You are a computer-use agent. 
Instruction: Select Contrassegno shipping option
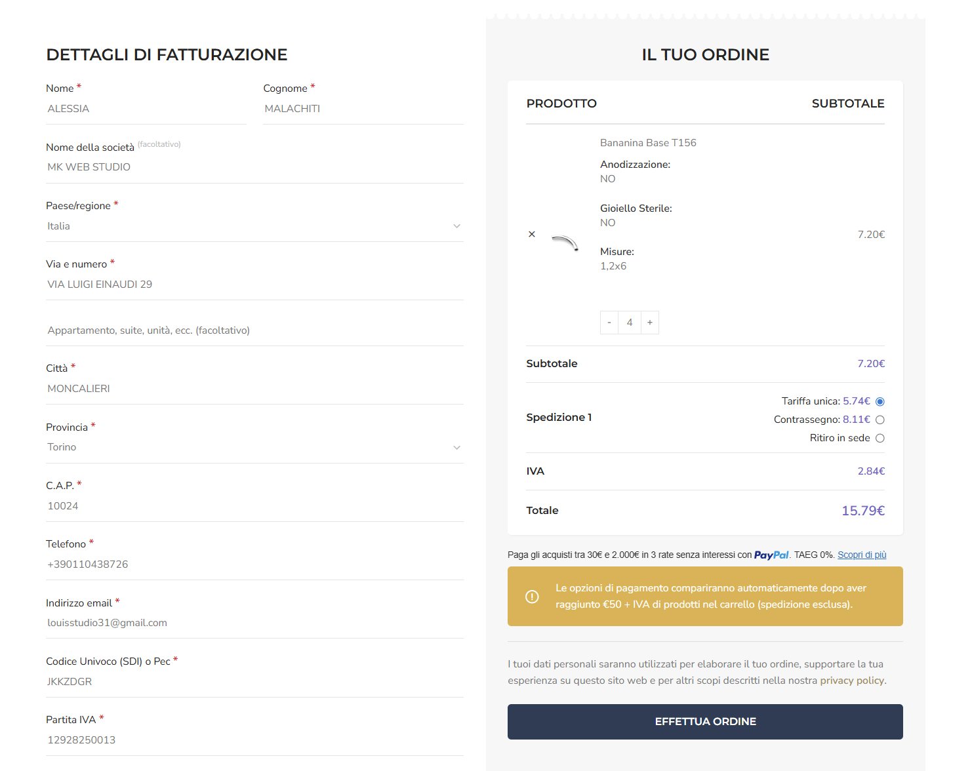click(x=880, y=420)
